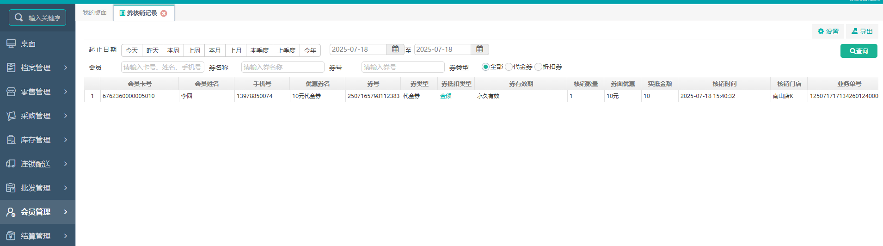Click the 南山店K store cell

[x=789, y=96]
